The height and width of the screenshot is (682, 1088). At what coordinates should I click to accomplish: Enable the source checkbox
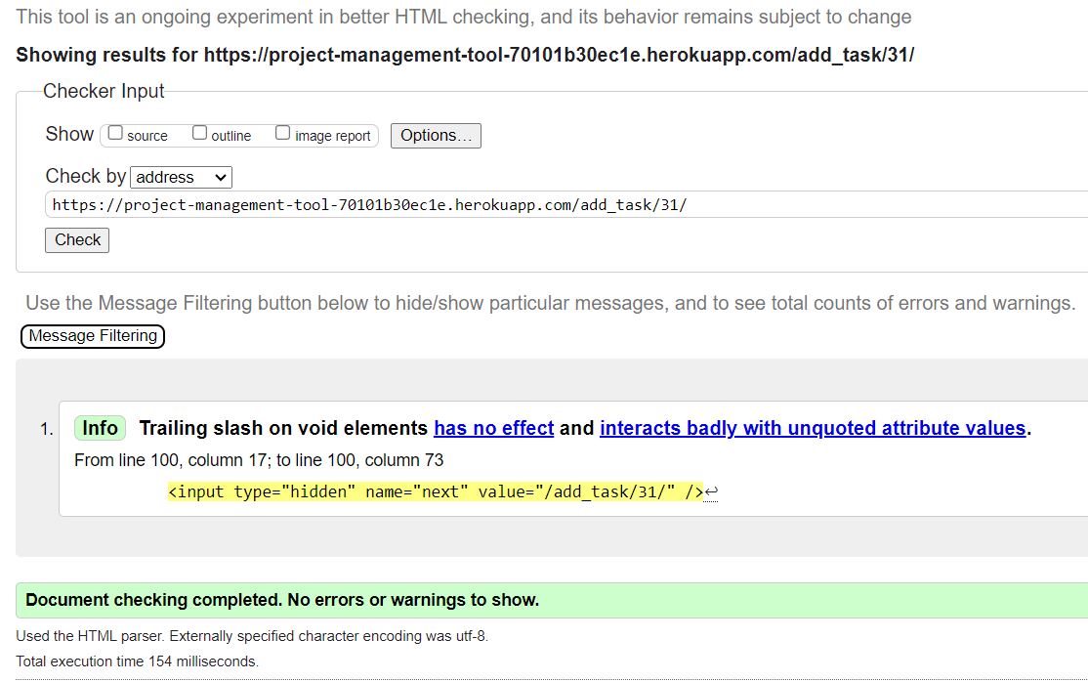point(114,131)
